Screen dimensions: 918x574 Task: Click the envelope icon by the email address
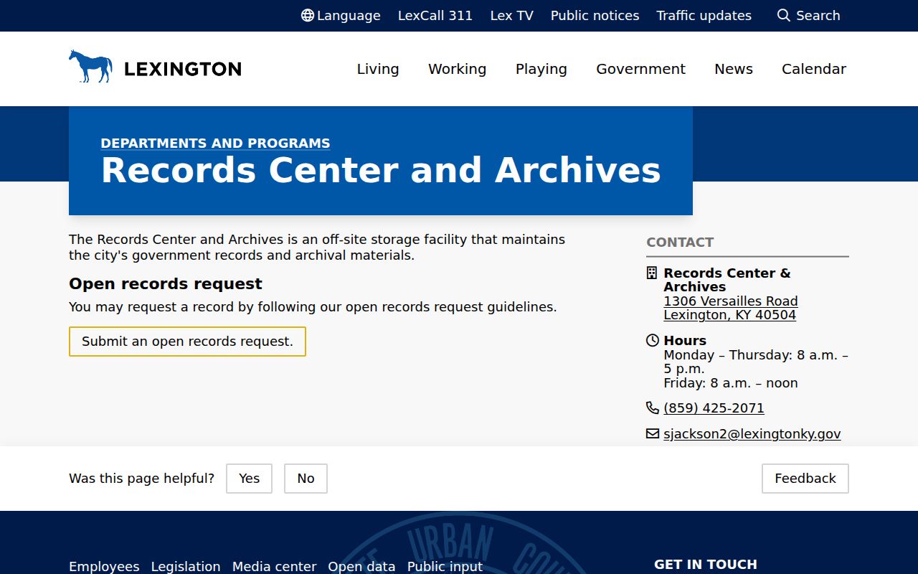pos(653,433)
